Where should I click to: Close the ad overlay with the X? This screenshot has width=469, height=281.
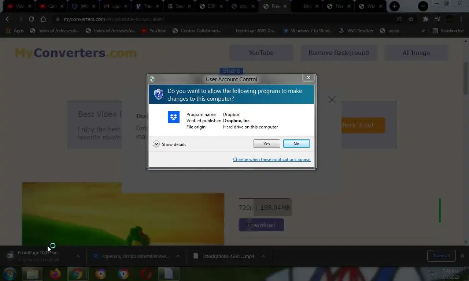332,100
